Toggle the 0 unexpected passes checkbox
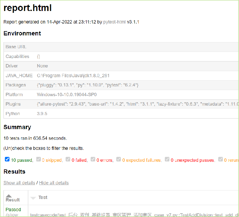Screen dimensions: 239x217 [167, 159]
